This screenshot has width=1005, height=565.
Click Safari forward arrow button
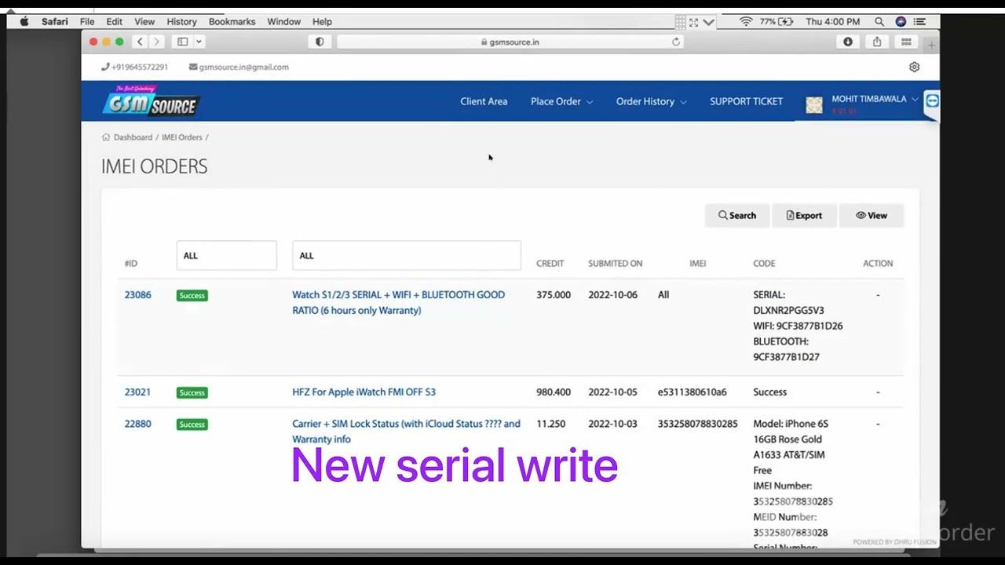pos(156,42)
